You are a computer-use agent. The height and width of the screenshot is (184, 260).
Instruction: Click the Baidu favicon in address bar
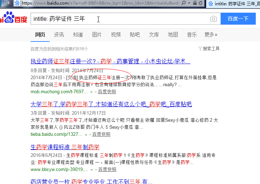click(17, 3)
